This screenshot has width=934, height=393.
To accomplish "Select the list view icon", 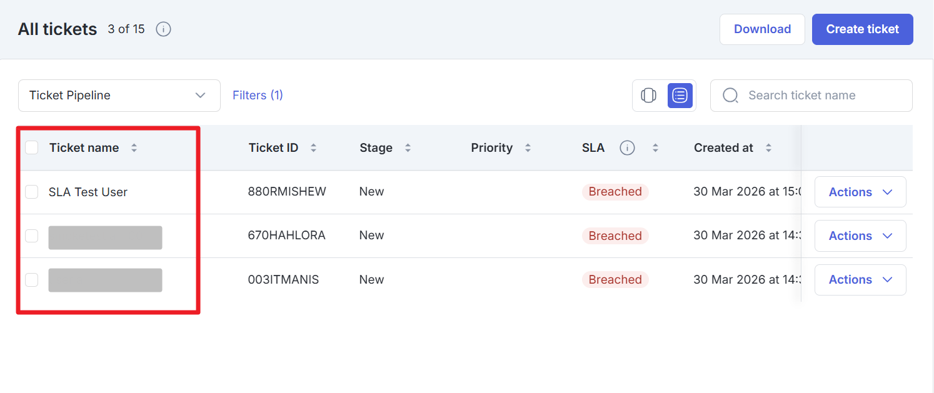I will (x=680, y=96).
